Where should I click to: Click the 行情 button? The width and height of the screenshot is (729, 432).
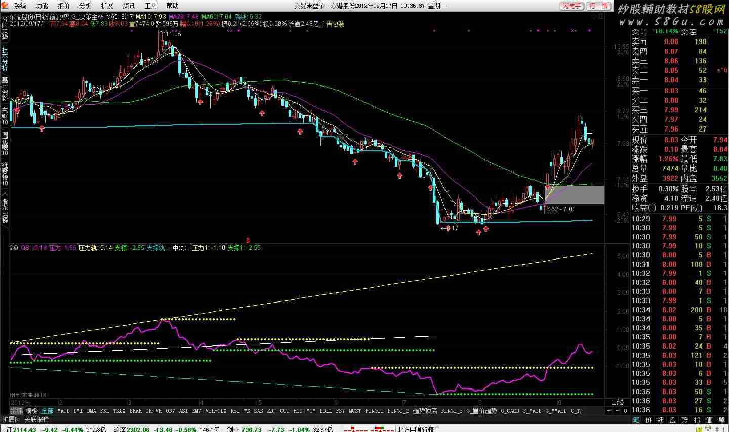pyautogui.click(x=599, y=6)
